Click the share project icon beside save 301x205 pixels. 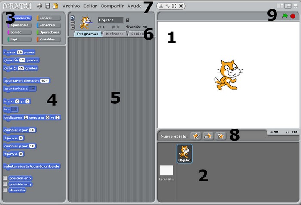pyautogui.click(x=55, y=6)
